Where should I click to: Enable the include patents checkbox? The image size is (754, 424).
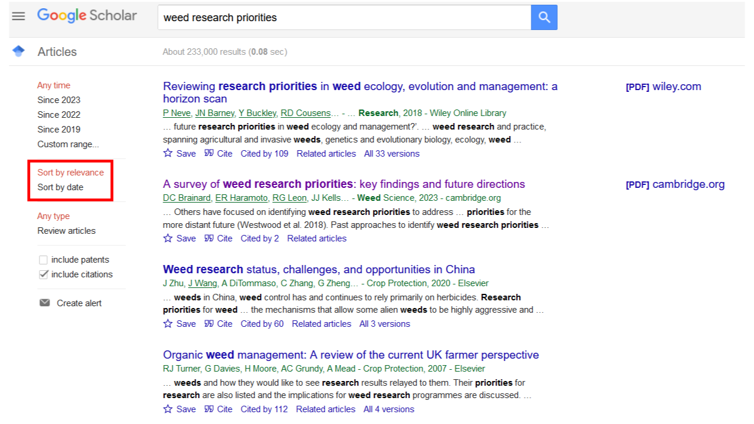tap(43, 260)
